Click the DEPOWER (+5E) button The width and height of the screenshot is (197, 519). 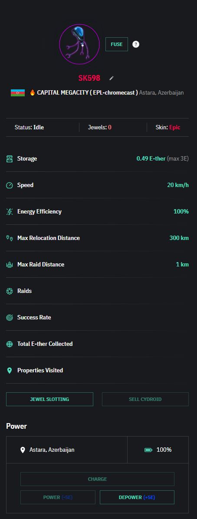[x=137, y=497]
